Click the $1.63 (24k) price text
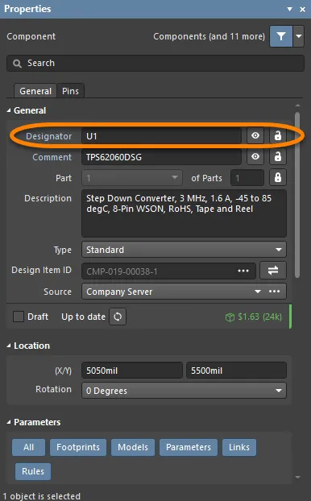The height and width of the screenshot is (501, 311). pos(260,317)
